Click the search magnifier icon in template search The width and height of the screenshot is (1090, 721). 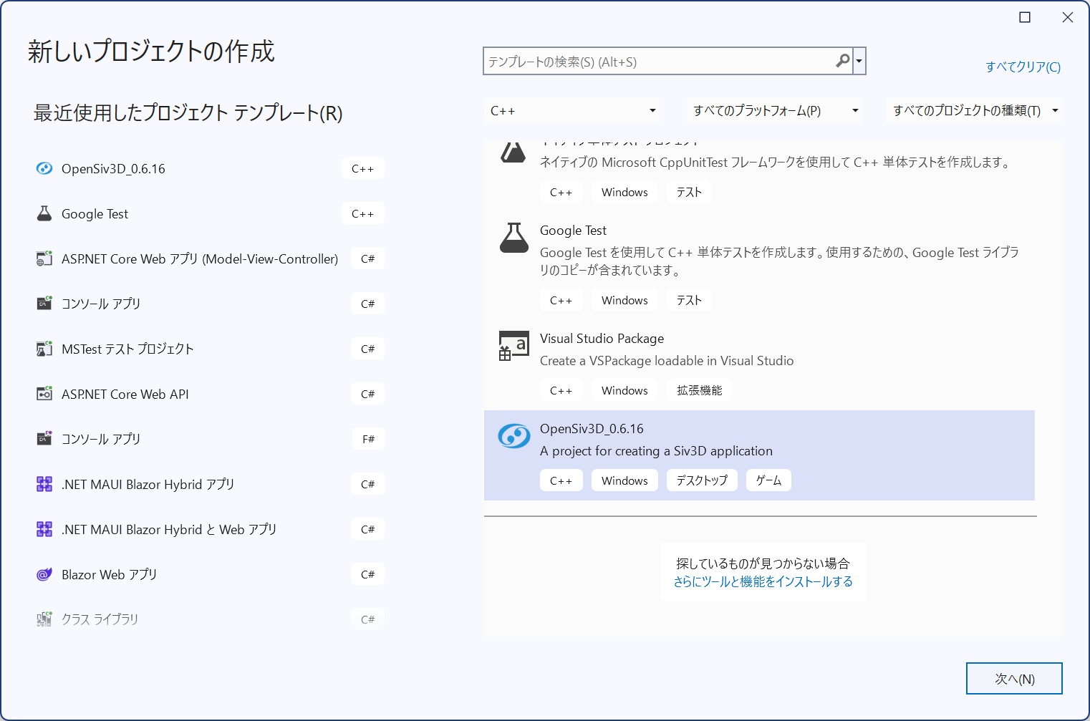click(842, 62)
